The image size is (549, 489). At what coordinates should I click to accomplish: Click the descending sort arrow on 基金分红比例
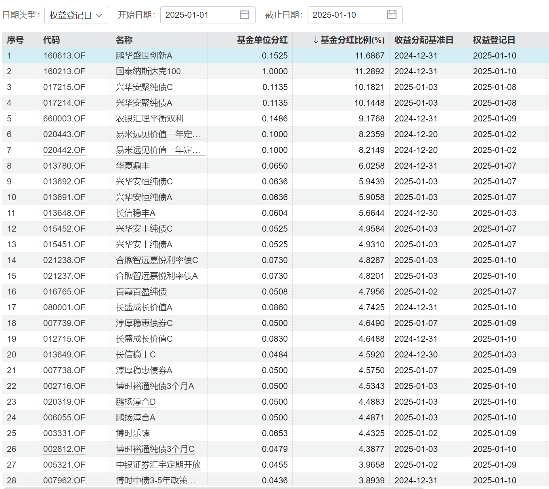pyautogui.click(x=316, y=40)
